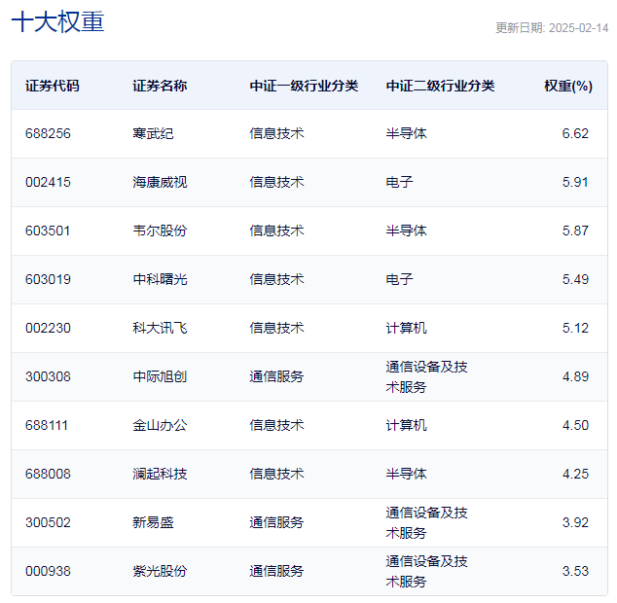The height and width of the screenshot is (603, 617).
Task: Select stock code 688008
Action: coord(48,474)
